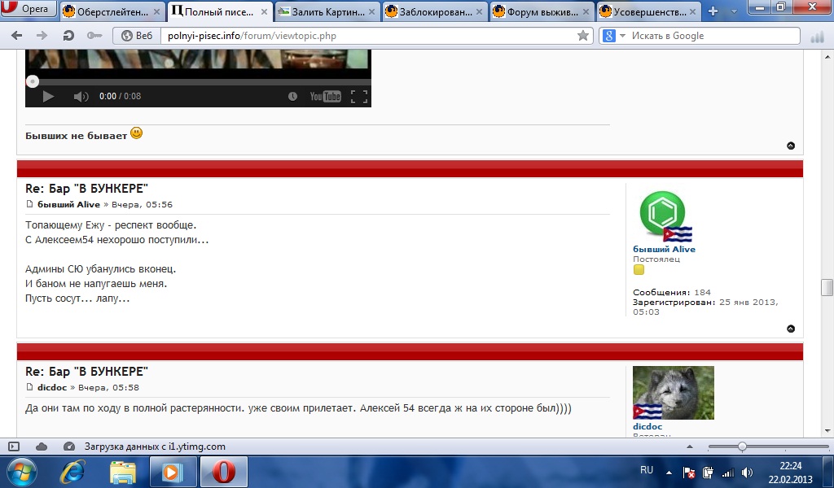
Task: Click the post icon before бывший Alive
Action: coord(30,204)
